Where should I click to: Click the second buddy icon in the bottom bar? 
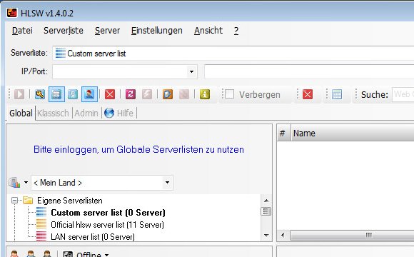pos(31,254)
